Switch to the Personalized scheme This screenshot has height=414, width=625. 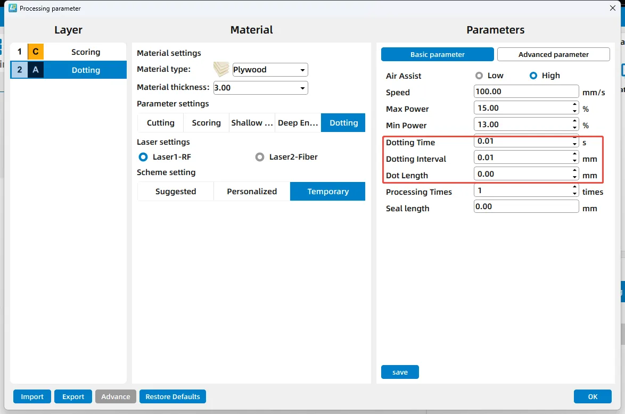(x=252, y=192)
